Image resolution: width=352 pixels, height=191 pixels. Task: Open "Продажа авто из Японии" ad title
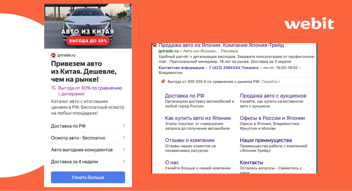(221, 45)
